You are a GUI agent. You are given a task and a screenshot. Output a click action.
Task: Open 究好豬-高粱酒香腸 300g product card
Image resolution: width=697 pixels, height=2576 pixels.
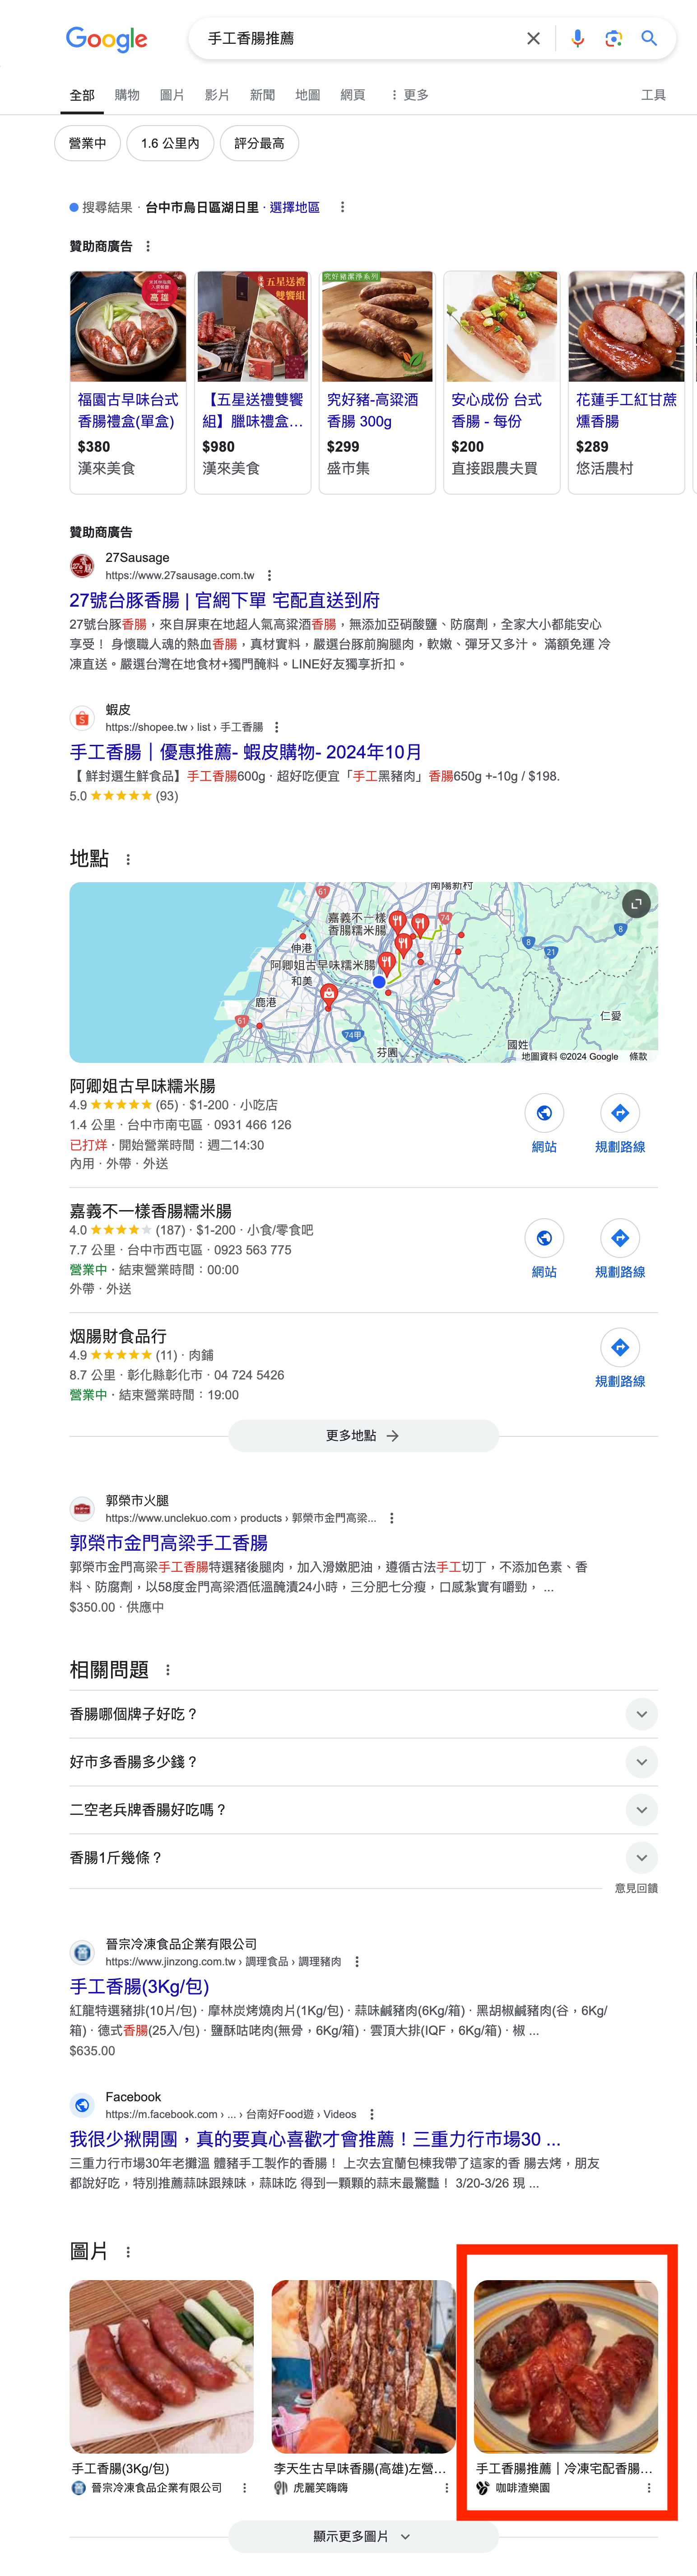pyautogui.click(x=377, y=382)
